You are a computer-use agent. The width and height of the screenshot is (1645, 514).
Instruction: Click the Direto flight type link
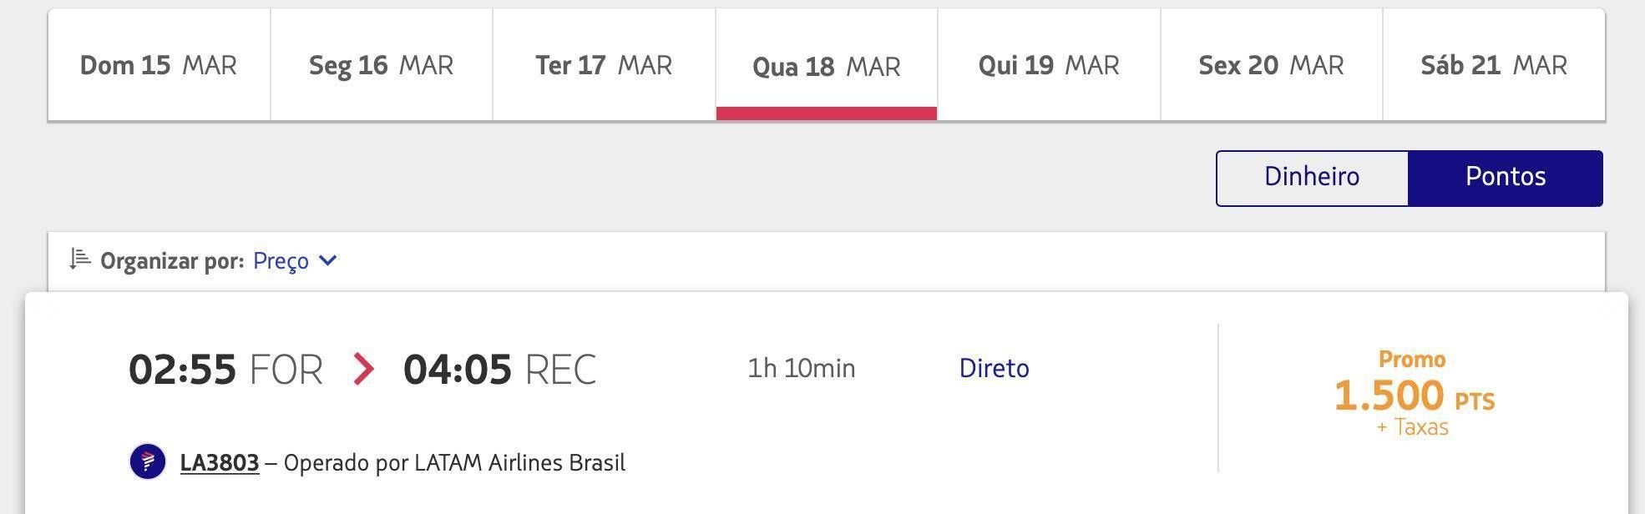994,368
